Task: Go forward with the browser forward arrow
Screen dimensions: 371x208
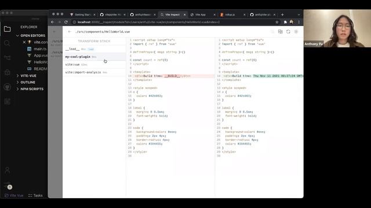Action: point(59,22)
